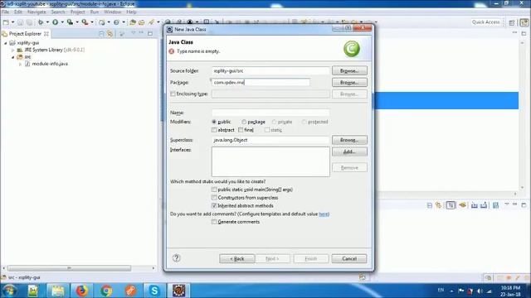Open Chrome from the taskbar
This screenshot has width=531, height=298.
106,291
